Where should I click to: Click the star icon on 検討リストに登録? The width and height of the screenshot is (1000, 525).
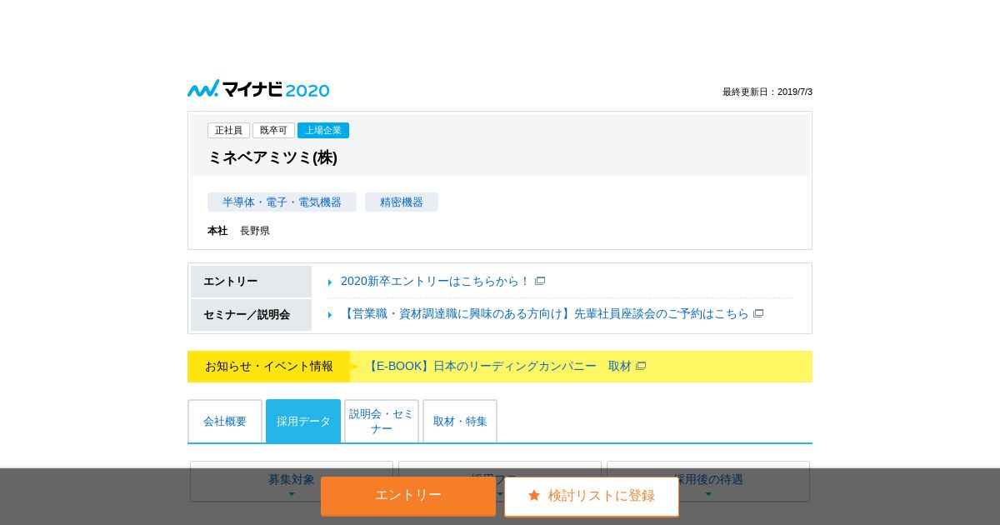coord(534,496)
